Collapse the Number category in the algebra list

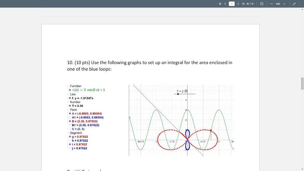coord(68,102)
